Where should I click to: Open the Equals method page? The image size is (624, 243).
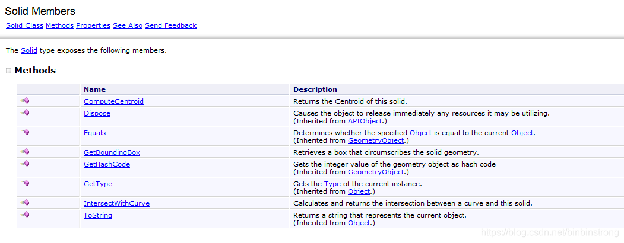pos(95,133)
